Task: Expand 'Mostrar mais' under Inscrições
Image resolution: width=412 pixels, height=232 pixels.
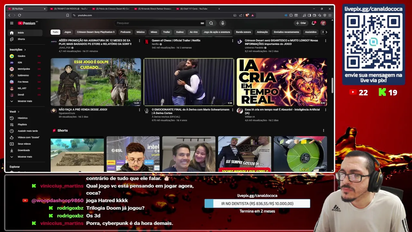Action: [25, 101]
